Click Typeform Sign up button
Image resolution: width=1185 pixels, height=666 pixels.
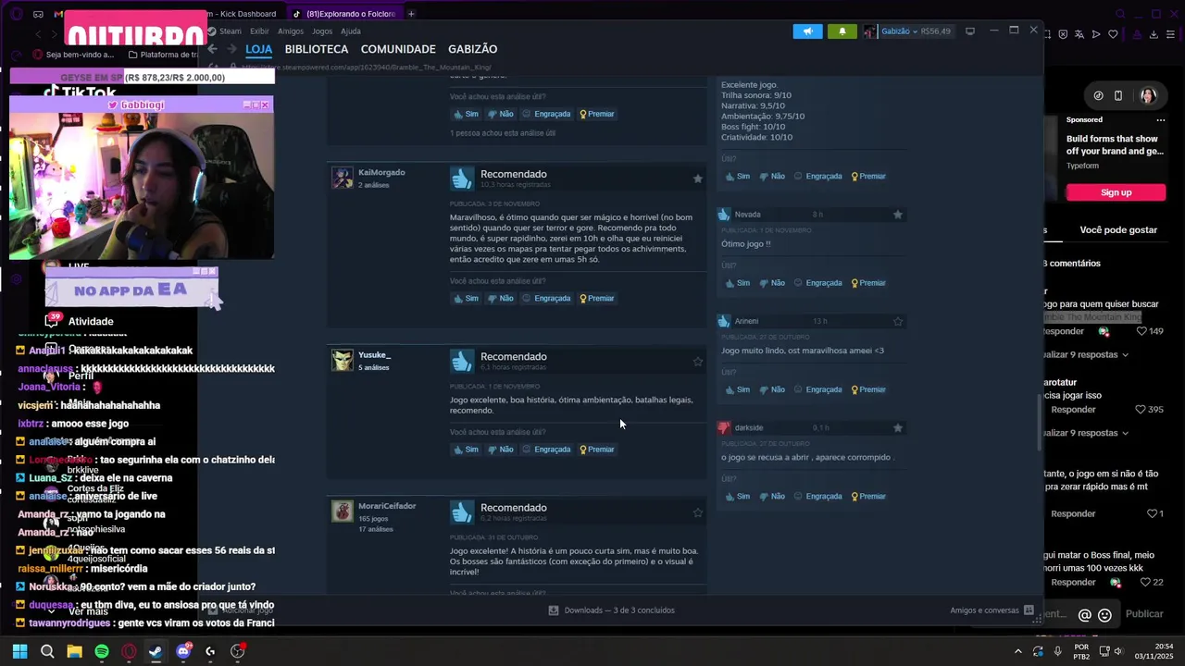tap(1116, 192)
